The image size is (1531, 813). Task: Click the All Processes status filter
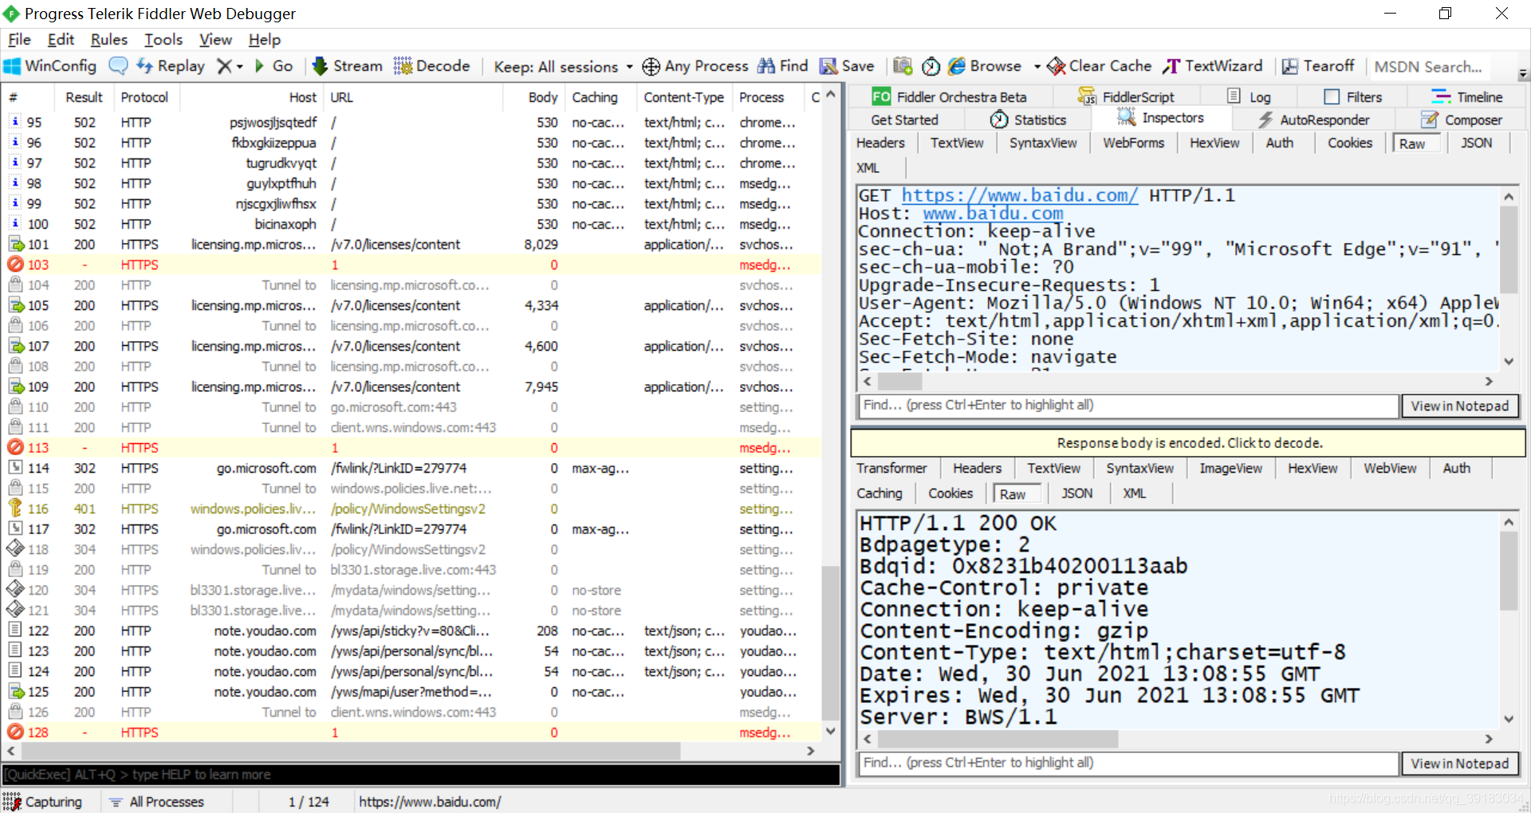[157, 802]
